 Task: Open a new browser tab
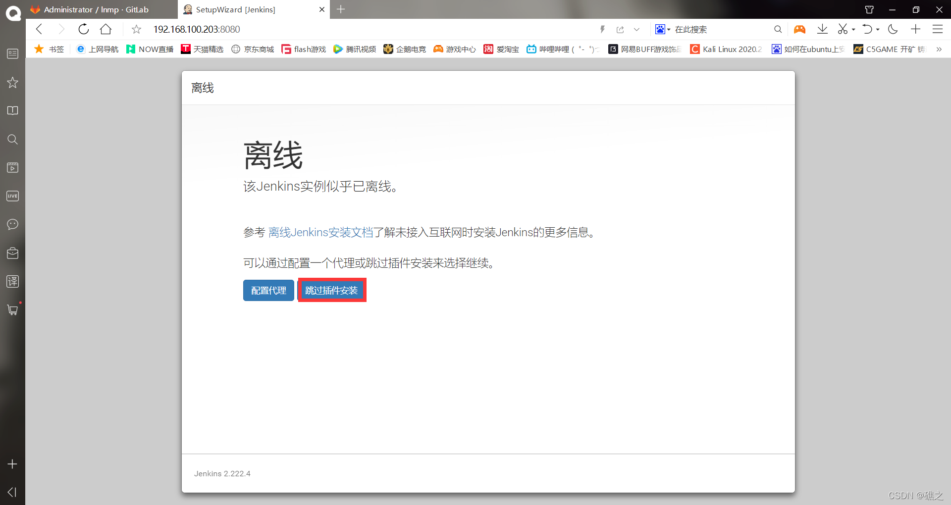click(341, 9)
